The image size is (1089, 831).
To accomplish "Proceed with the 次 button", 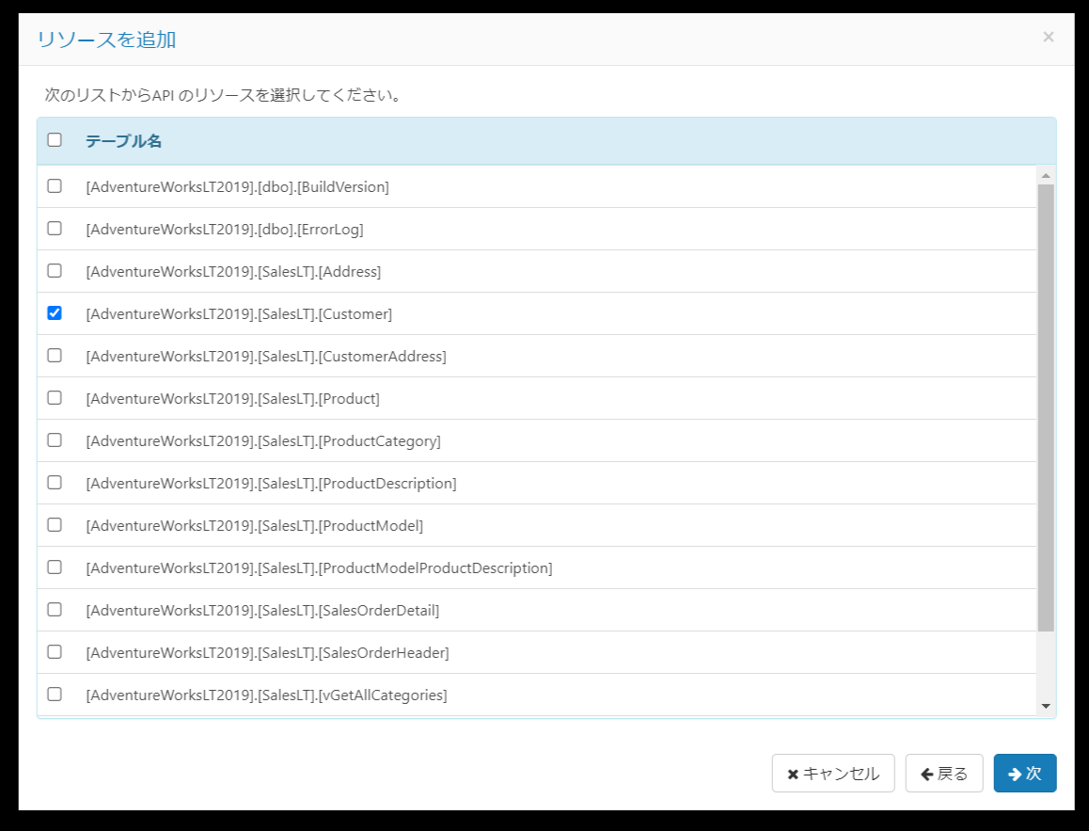I will tap(1025, 774).
